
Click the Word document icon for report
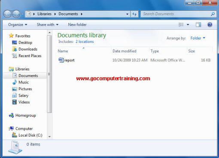61,60
